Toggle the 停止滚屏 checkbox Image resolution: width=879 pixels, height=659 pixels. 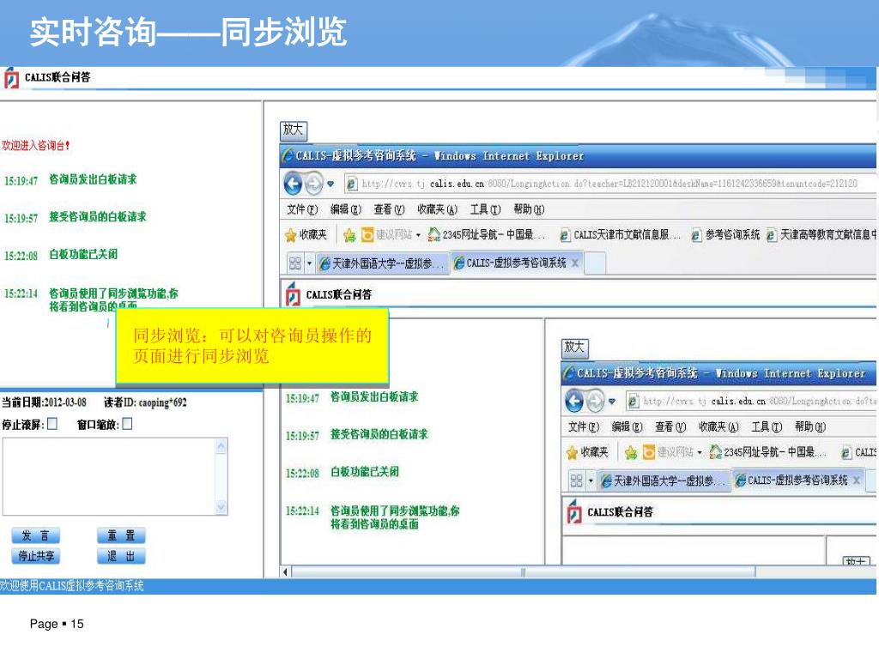click(x=52, y=424)
